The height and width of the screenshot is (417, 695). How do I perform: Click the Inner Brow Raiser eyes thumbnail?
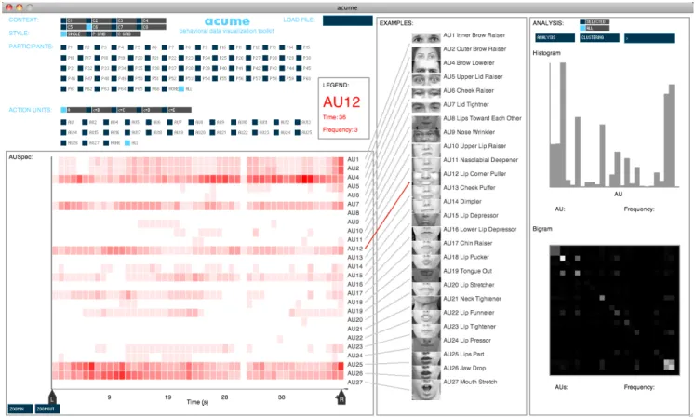tap(426, 38)
